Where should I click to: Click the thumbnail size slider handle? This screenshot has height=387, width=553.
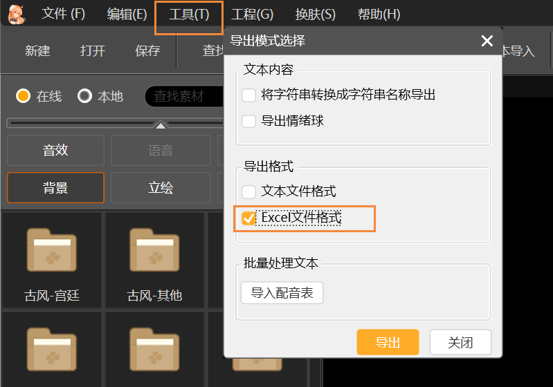161,125
